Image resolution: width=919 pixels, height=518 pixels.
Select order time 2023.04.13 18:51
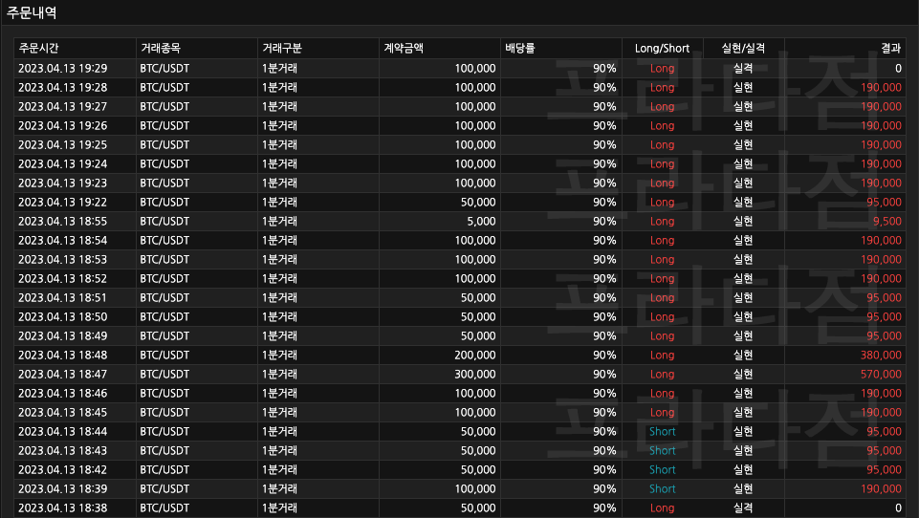(63, 297)
